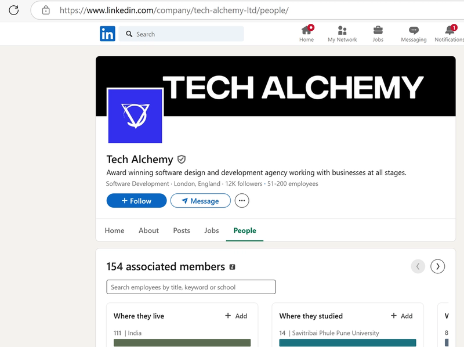Open My Network from the nav bar
The height and width of the screenshot is (347, 464).
(x=342, y=34)
